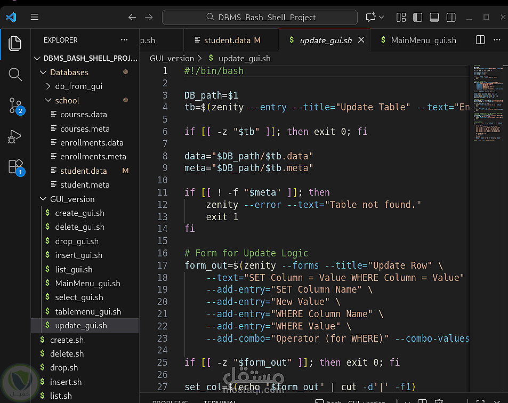Toggle the bottom panel visibility
The height and width of the screenshot is (403, 508).
(434, 17)
